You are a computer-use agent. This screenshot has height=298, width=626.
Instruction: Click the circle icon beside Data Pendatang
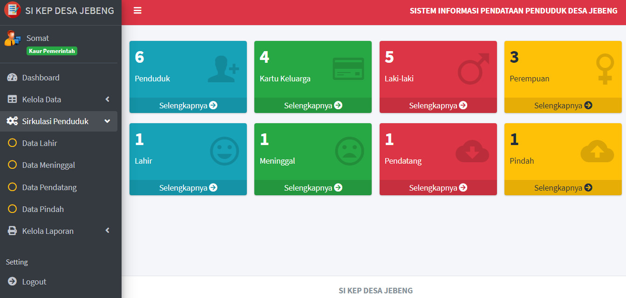13,187
